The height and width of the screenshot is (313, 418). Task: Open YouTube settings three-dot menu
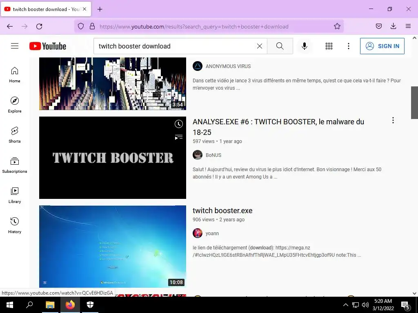coord(349,46)
